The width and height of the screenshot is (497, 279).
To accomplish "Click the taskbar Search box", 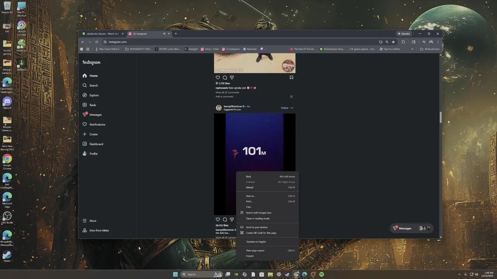I will [202, 274].
